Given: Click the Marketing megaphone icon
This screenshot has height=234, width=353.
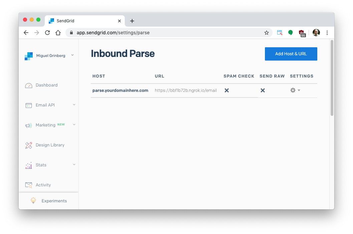Looking at the screenshot, I should point(29,125).
